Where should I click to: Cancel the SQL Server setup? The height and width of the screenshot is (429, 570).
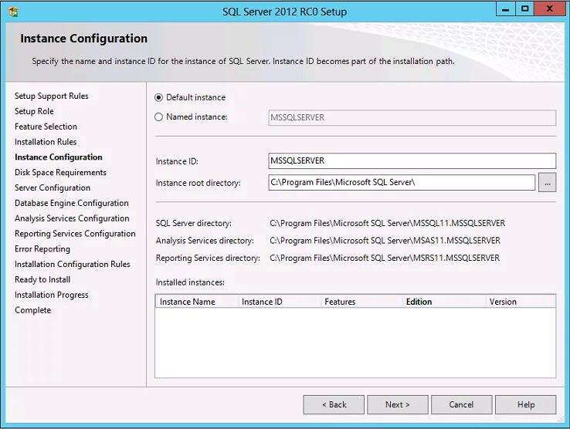point(461,404)
